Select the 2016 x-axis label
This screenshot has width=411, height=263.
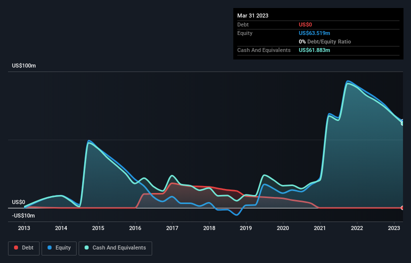tap(135, 228)
